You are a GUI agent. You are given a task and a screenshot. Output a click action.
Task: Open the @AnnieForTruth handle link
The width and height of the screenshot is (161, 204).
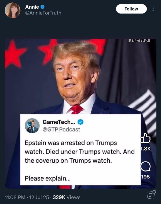tap(43, 13)
